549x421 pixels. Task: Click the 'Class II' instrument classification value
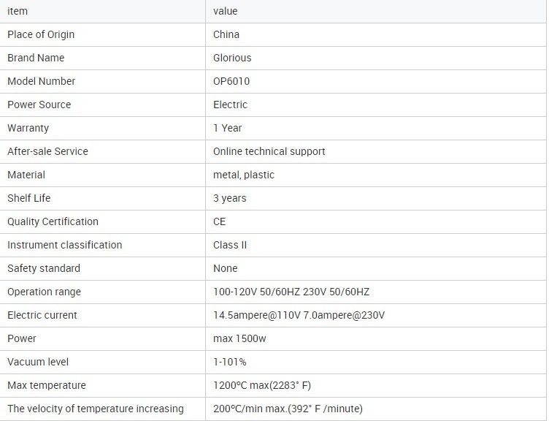click(x=230, y=245)
